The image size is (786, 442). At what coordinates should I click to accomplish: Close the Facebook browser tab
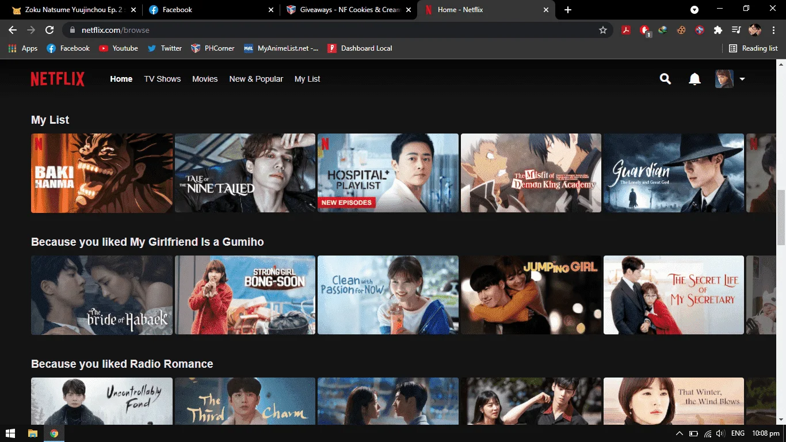(x=270, y=10)
